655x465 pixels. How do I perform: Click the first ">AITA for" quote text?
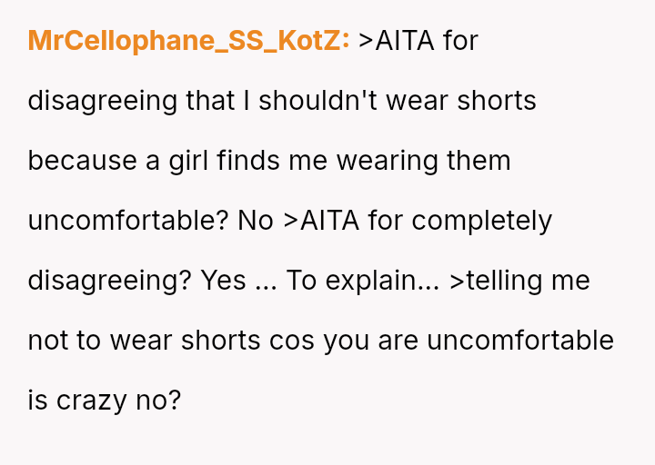point(418,41)
